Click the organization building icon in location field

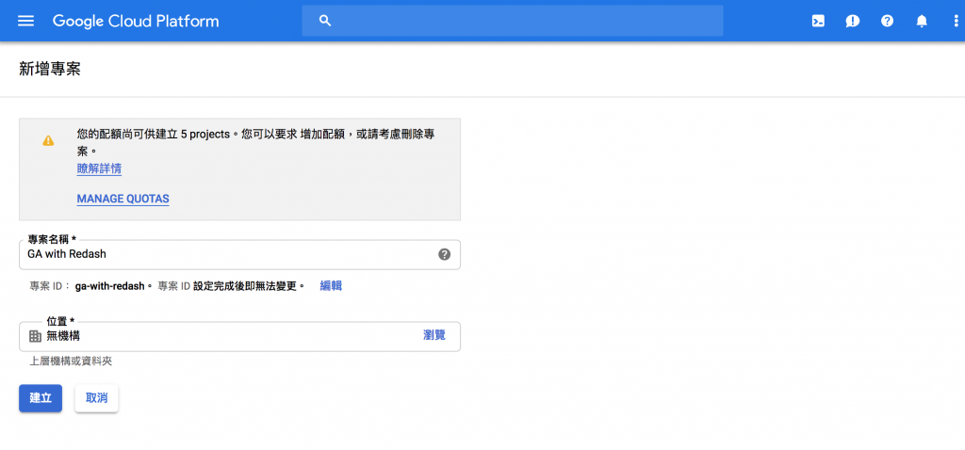click(36, 336)
